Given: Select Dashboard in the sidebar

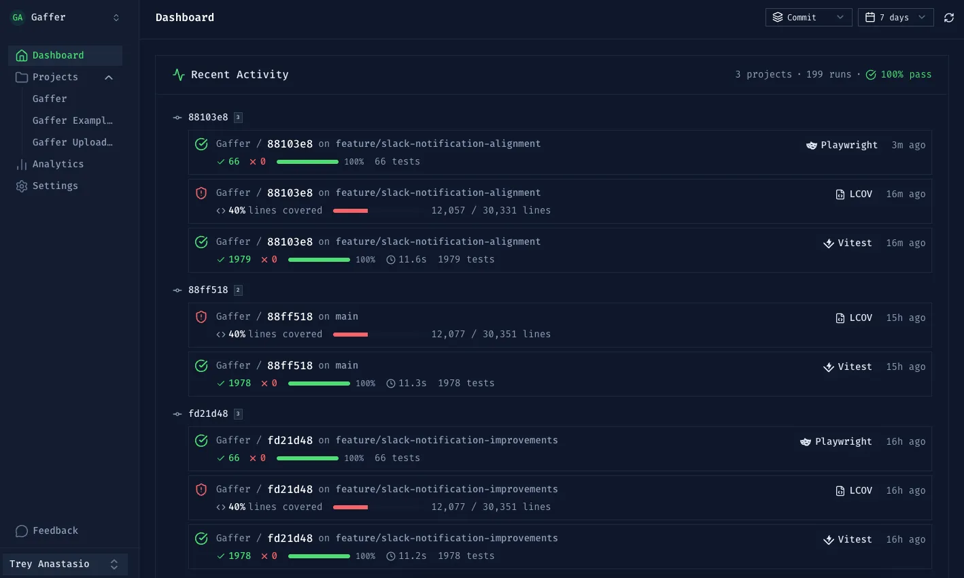Looking at the screenshot, I should click(58, 55).
